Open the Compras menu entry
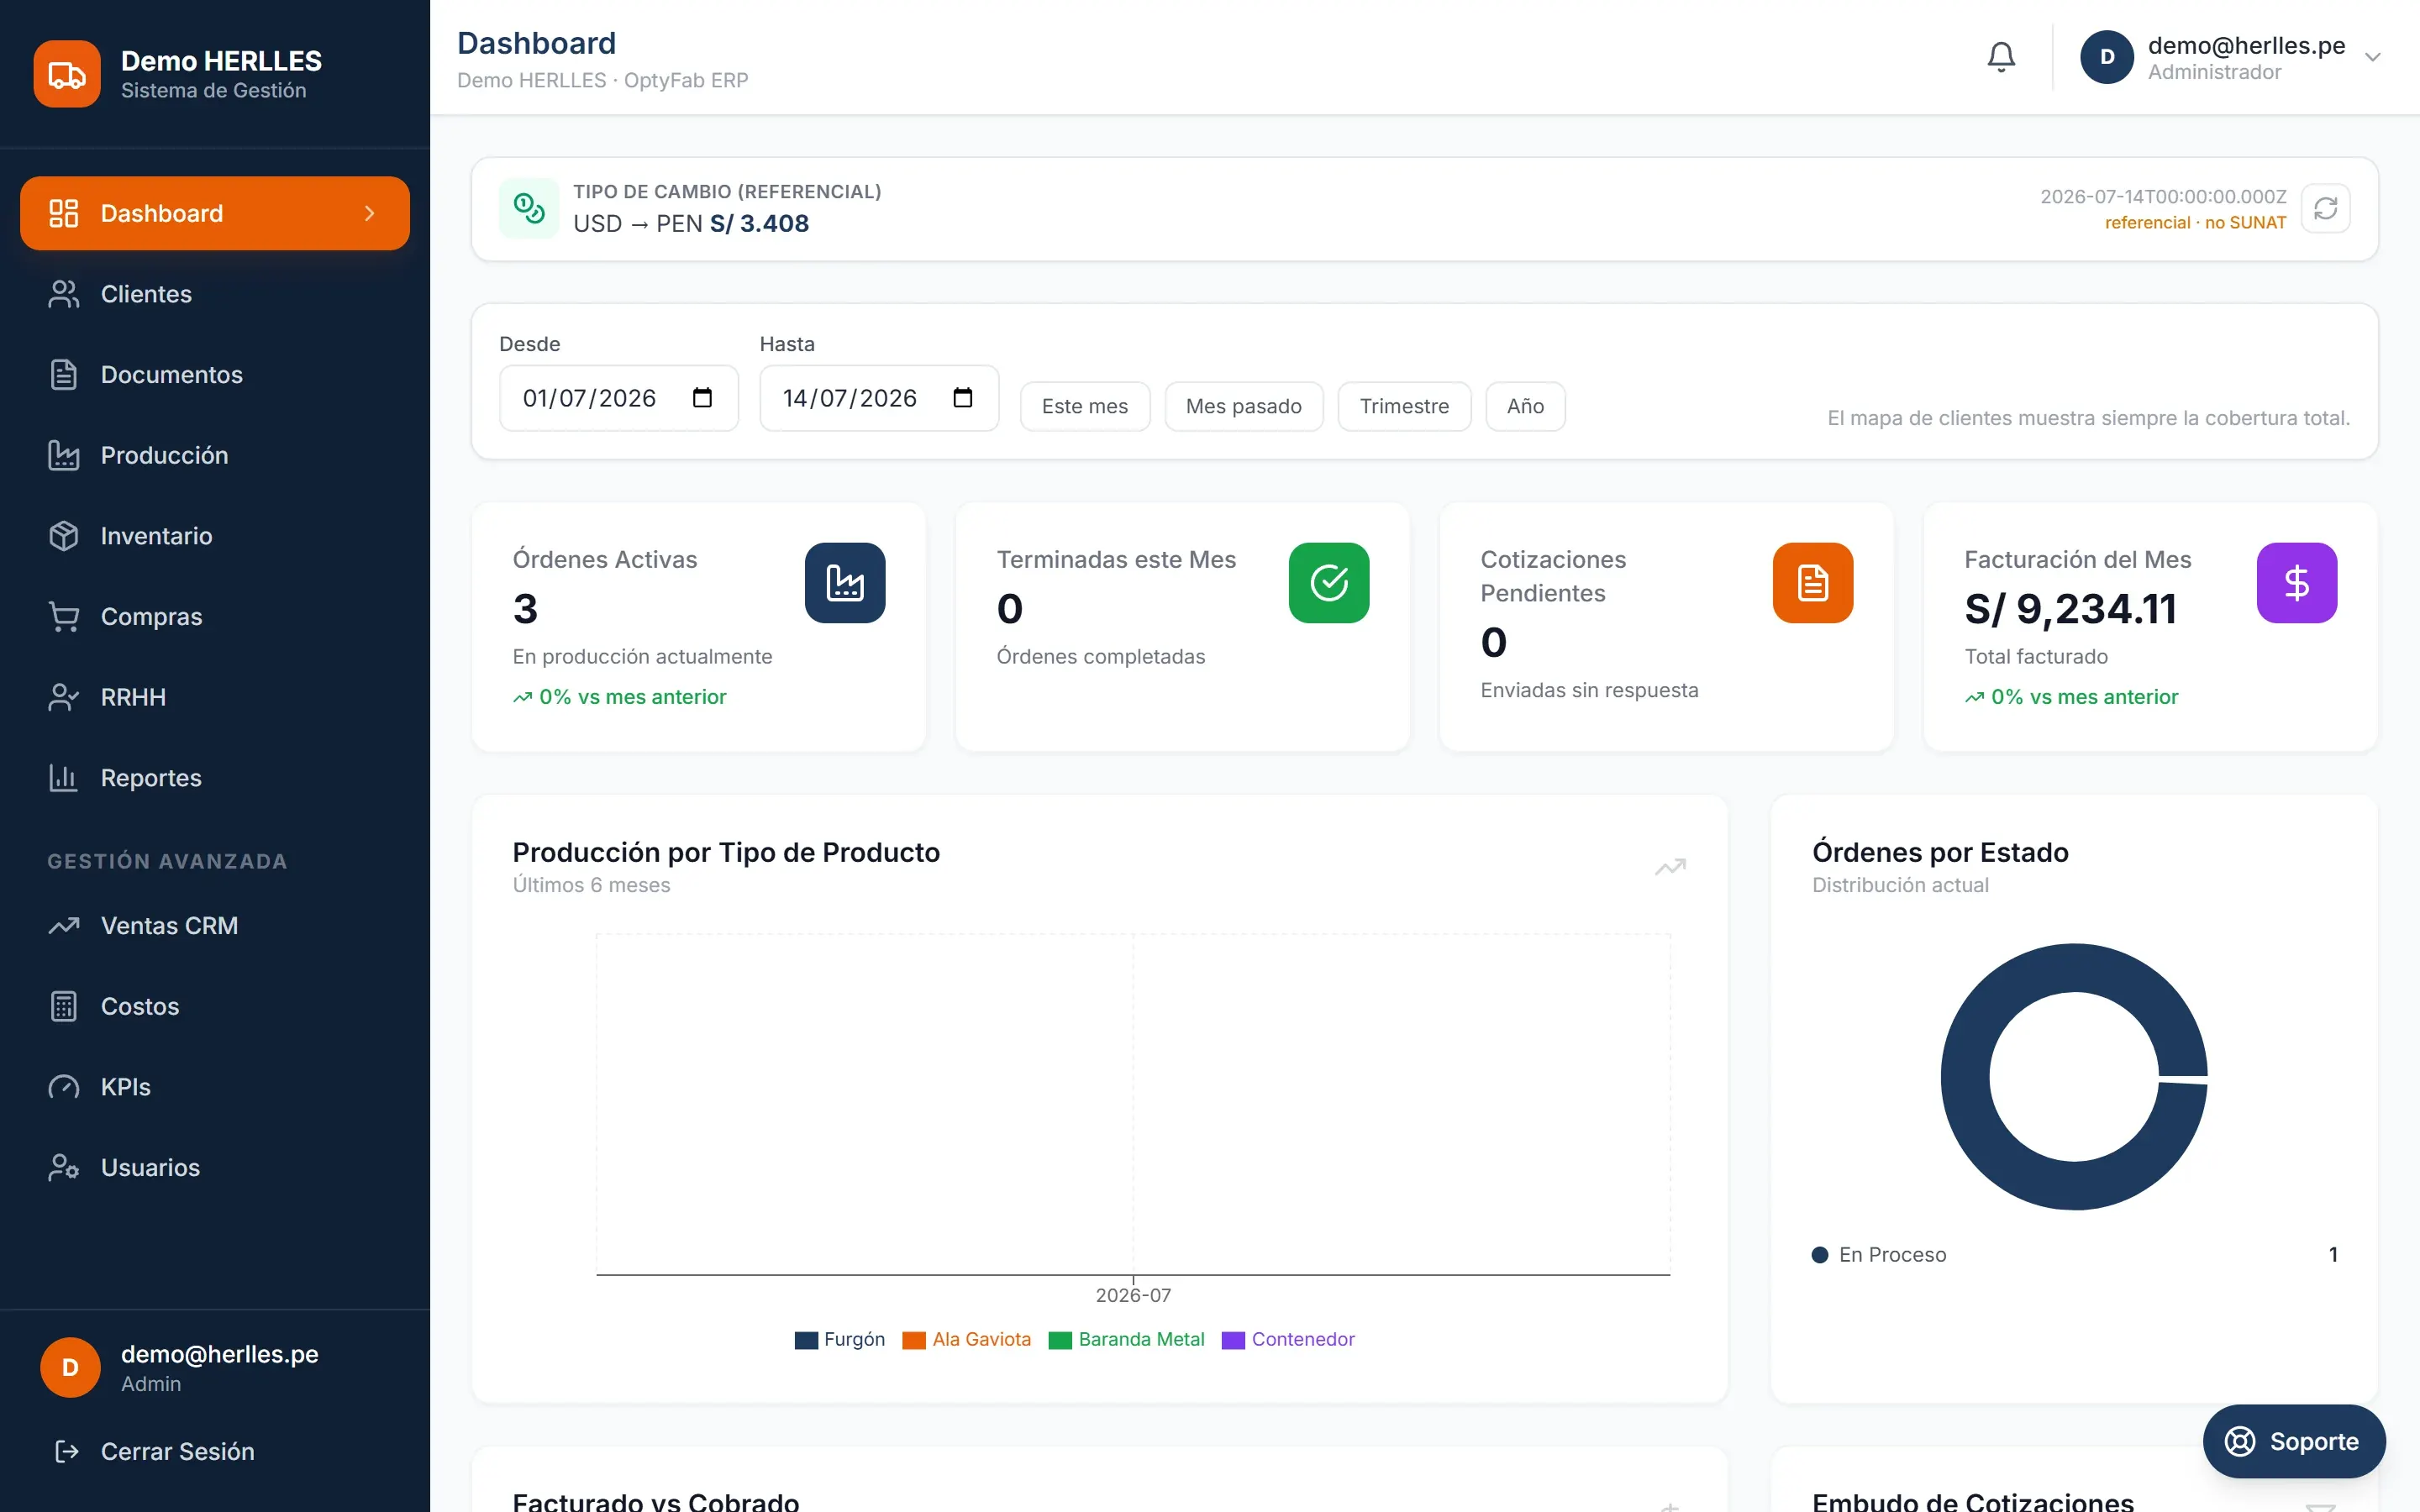 pos(215,617)
